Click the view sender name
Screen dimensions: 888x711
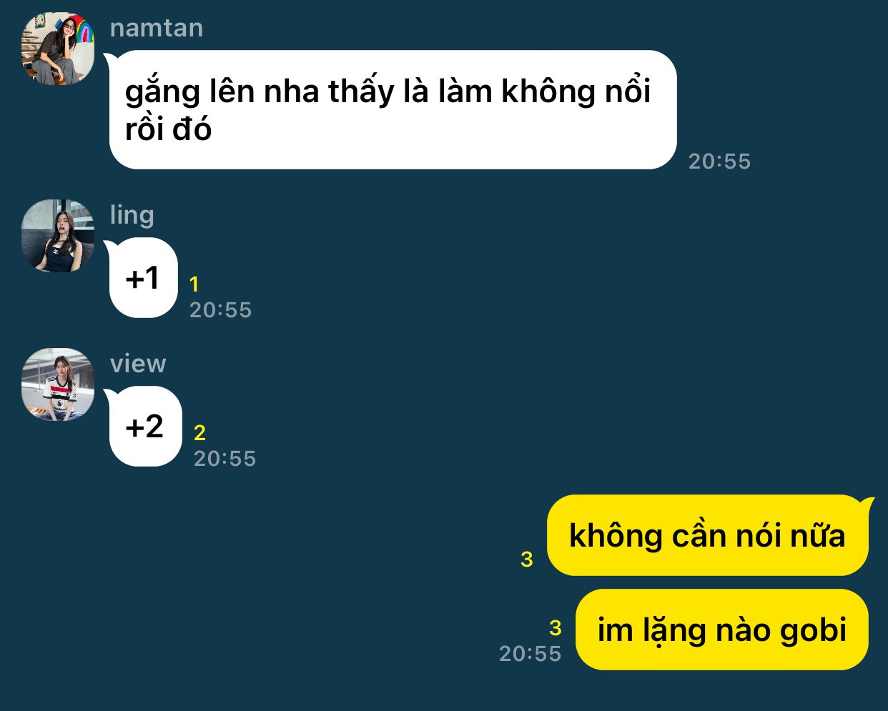tap(138, 364)
